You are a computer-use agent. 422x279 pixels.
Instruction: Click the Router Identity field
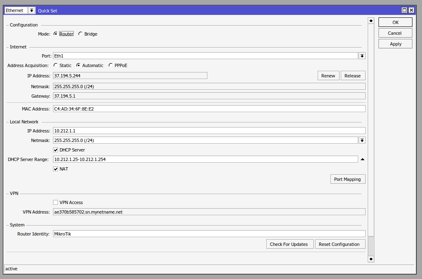click(x=209, y=234)
